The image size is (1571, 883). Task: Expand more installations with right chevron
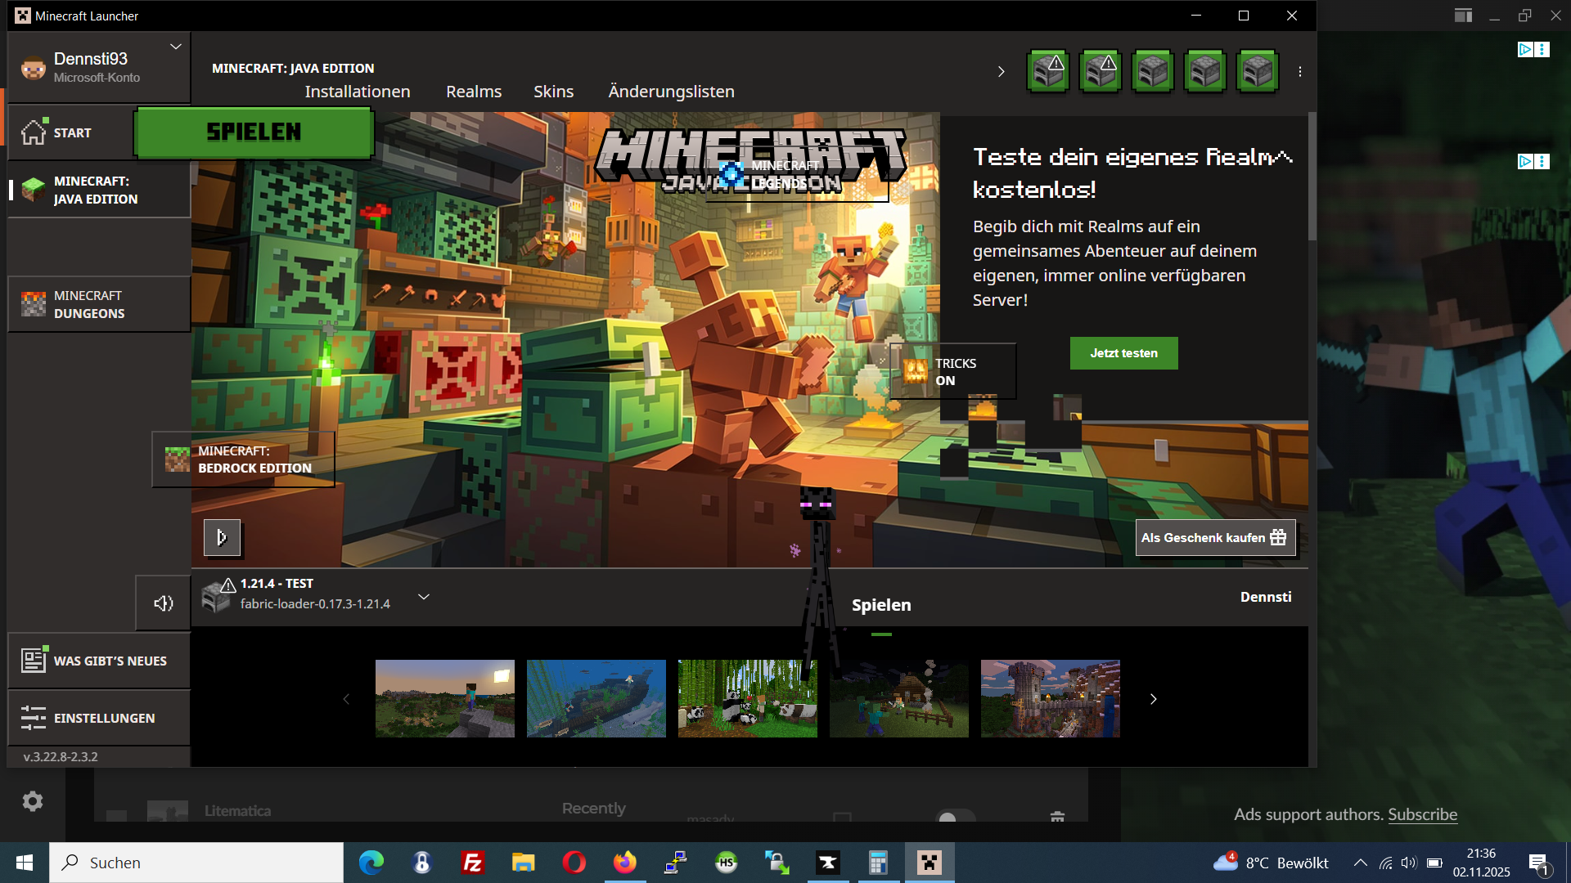[x=1001, y=72]
